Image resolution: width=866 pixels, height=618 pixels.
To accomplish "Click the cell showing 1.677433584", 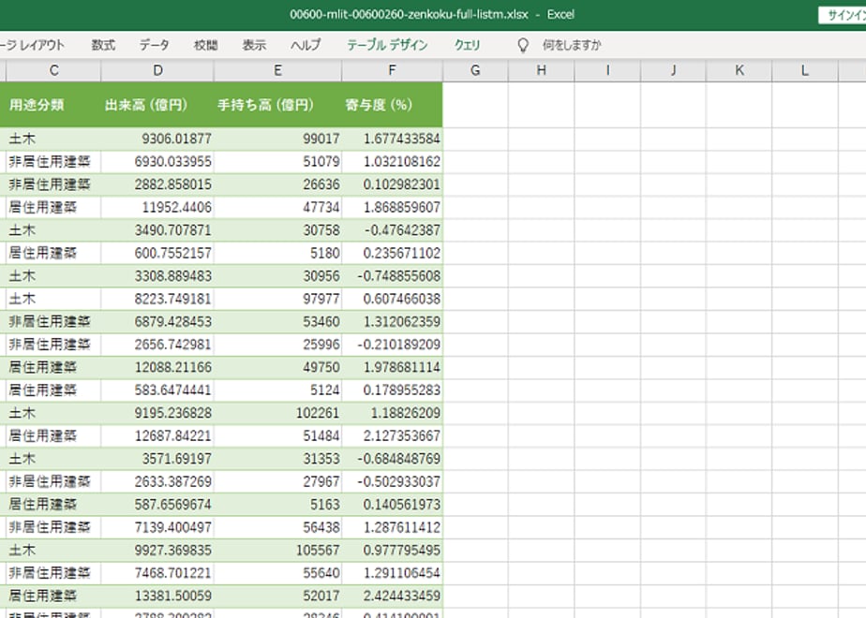I will (x=392, y=139).
